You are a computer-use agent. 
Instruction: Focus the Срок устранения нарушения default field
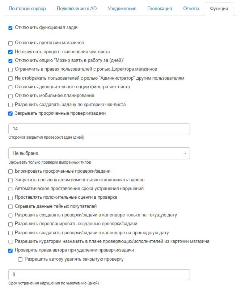99,274
